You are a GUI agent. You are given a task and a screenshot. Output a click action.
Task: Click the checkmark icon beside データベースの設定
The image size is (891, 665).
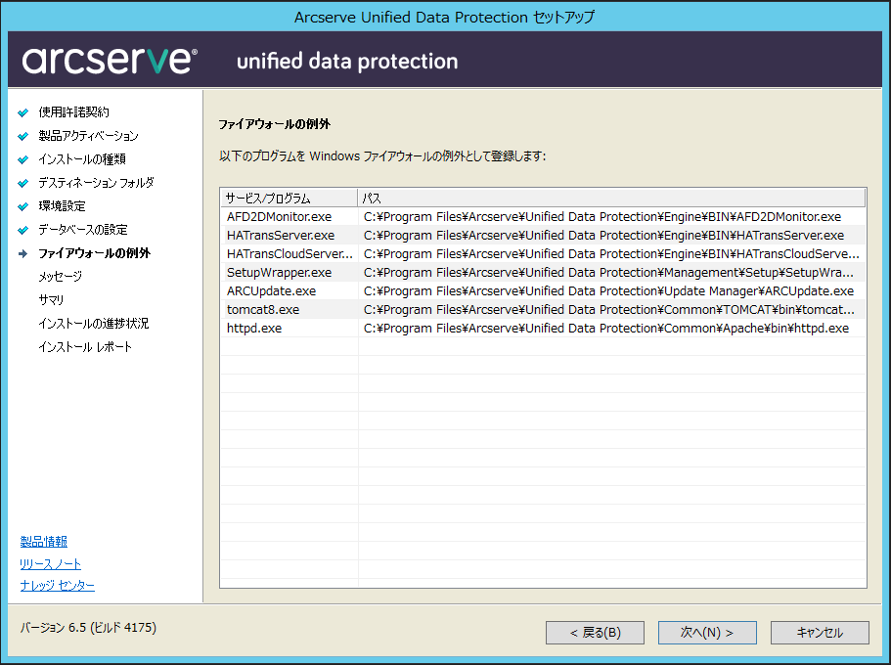(x=22, y=230)
